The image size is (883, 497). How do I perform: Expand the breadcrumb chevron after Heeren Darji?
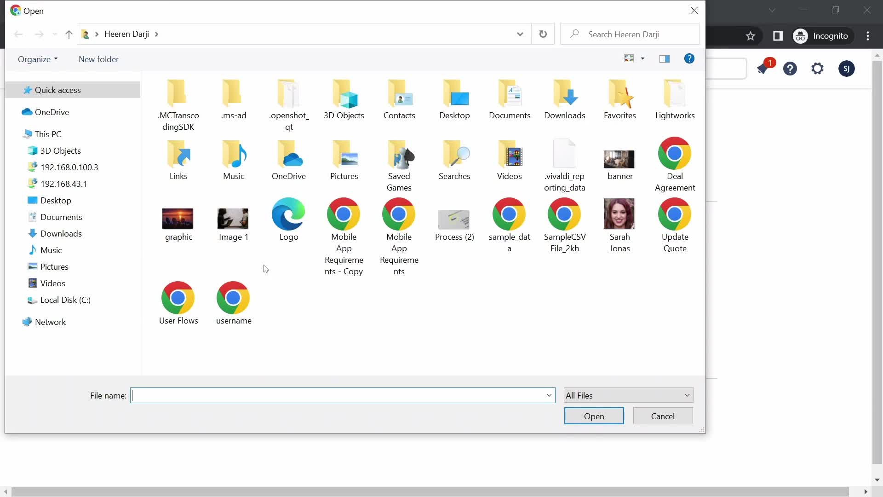(x=157, y=34)
